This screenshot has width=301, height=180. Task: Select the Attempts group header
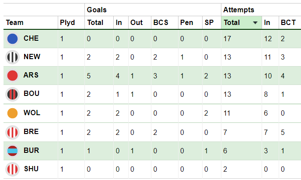238,10
